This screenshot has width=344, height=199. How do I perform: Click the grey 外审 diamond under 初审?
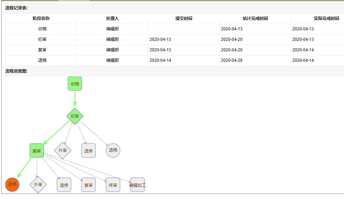point(63,150)
